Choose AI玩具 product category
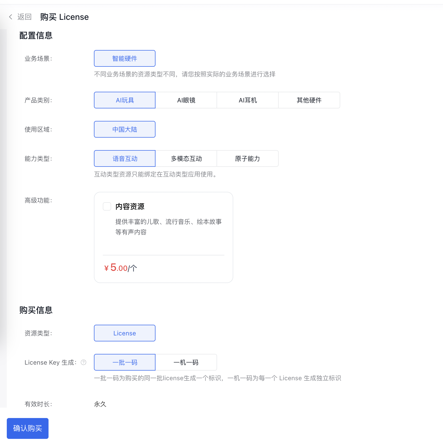This screenshot has height=442, width=443. click(x=125, y=100)
